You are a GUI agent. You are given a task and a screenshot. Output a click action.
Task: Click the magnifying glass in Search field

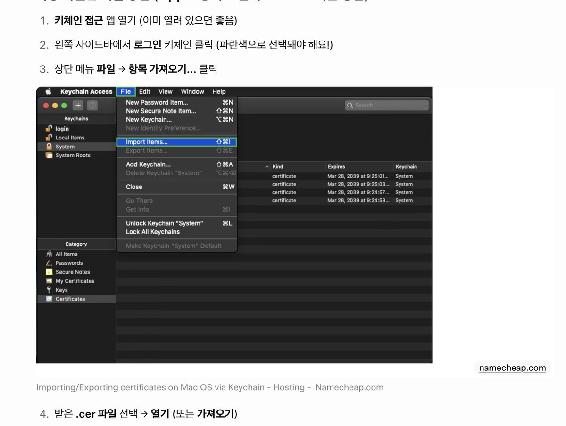(x=350, y=106)
